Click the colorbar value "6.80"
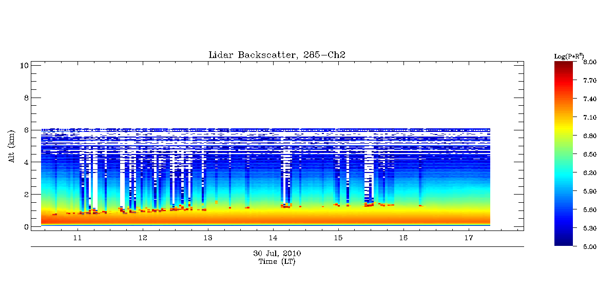This screenshot has height=308, width=616. pos(590,136)
